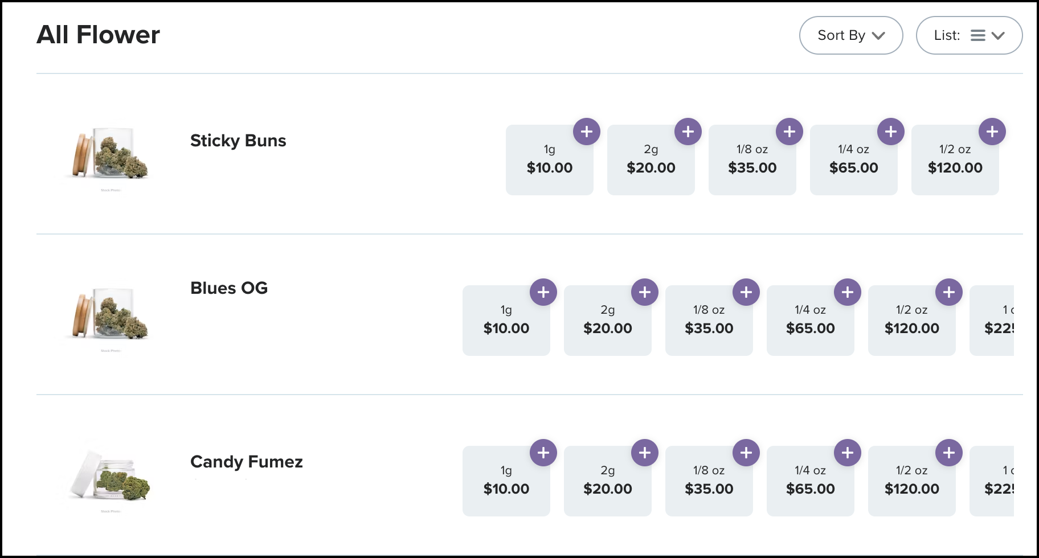Add 2g of Sticky Buns to cart
Image resolution: width=1039 pixels, height=558 pixels.
pyautogui.click(x=688, y=131)
